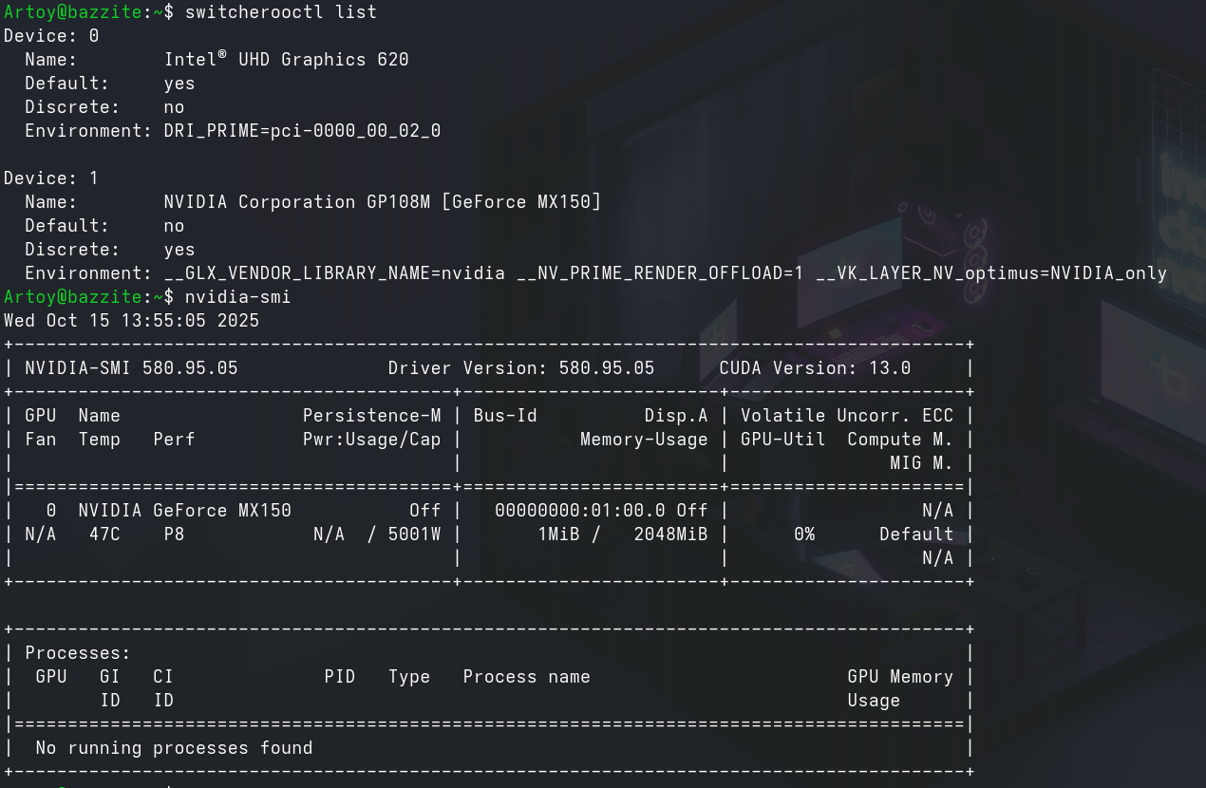Click the "switcherooctl list" command text
This screenshot has height=788, width=1206.
coord(281,12)
